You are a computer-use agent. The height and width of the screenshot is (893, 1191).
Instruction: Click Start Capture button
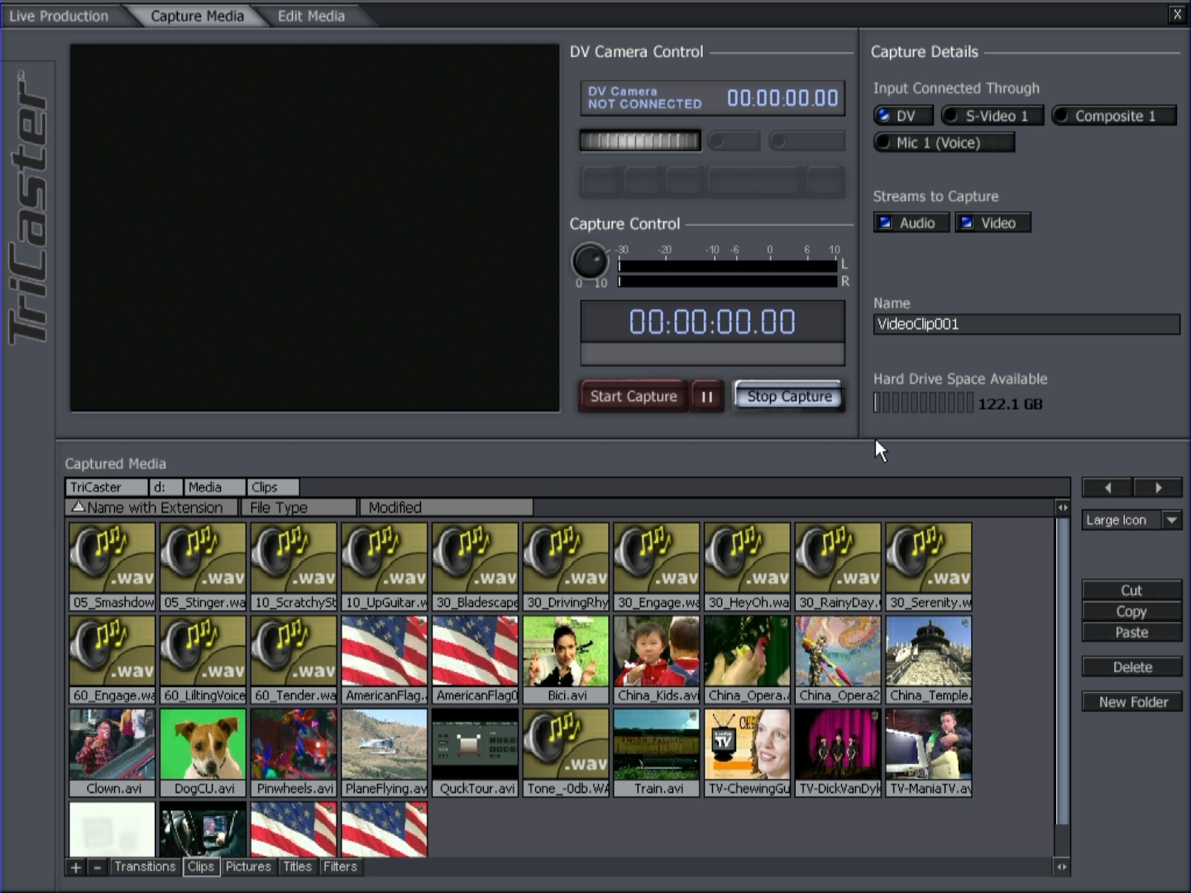(x=634, y=396)
